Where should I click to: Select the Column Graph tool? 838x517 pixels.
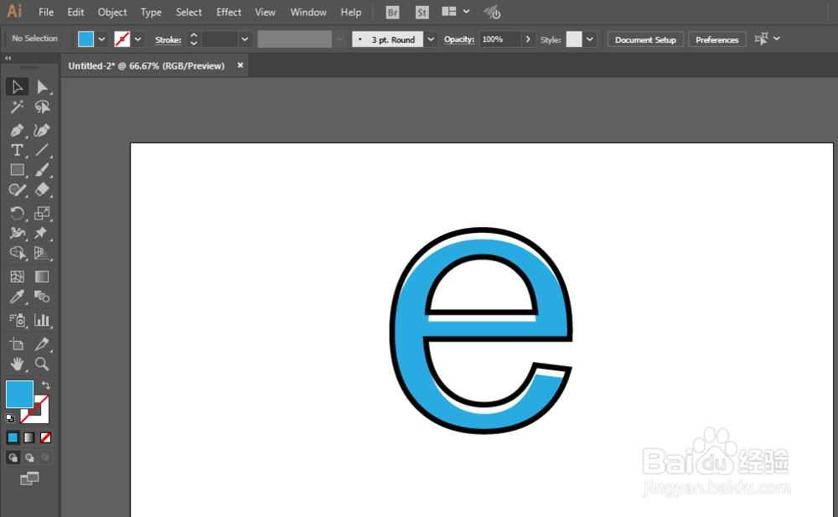[x=42, y=320]
